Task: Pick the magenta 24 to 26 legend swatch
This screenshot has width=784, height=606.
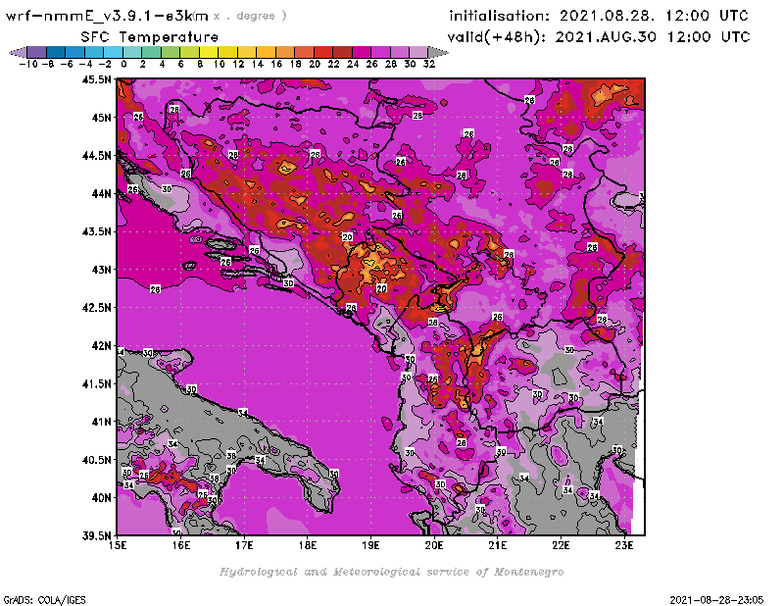Action: pyautogui.click(x=361, y=53)
